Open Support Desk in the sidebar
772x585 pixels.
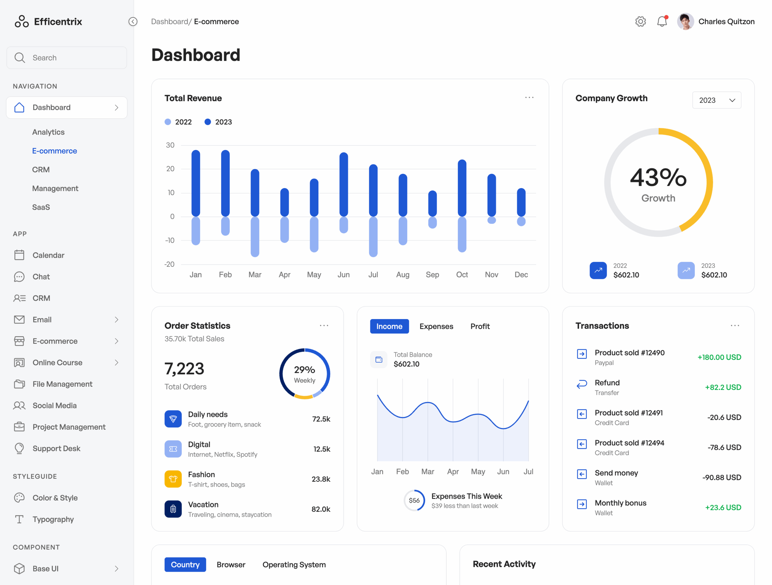[56, 448]
